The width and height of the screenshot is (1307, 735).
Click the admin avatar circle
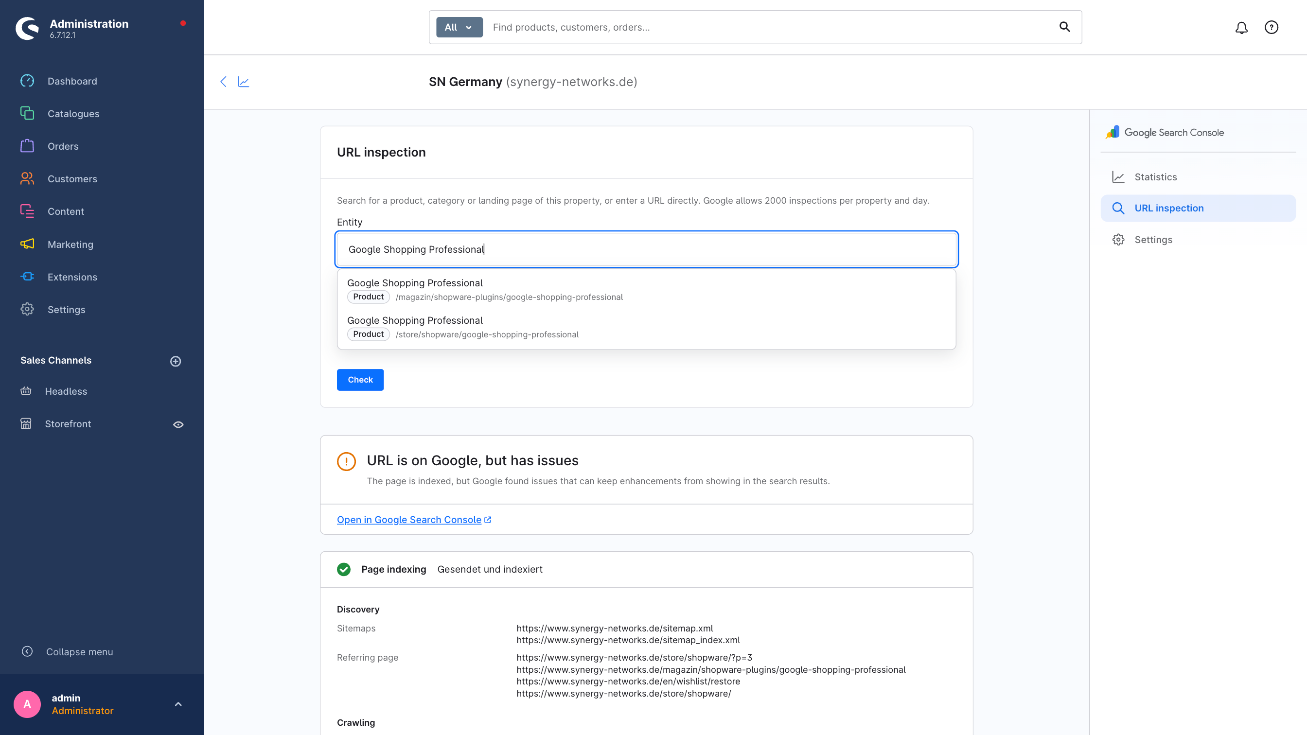click(x=27, y=704)
